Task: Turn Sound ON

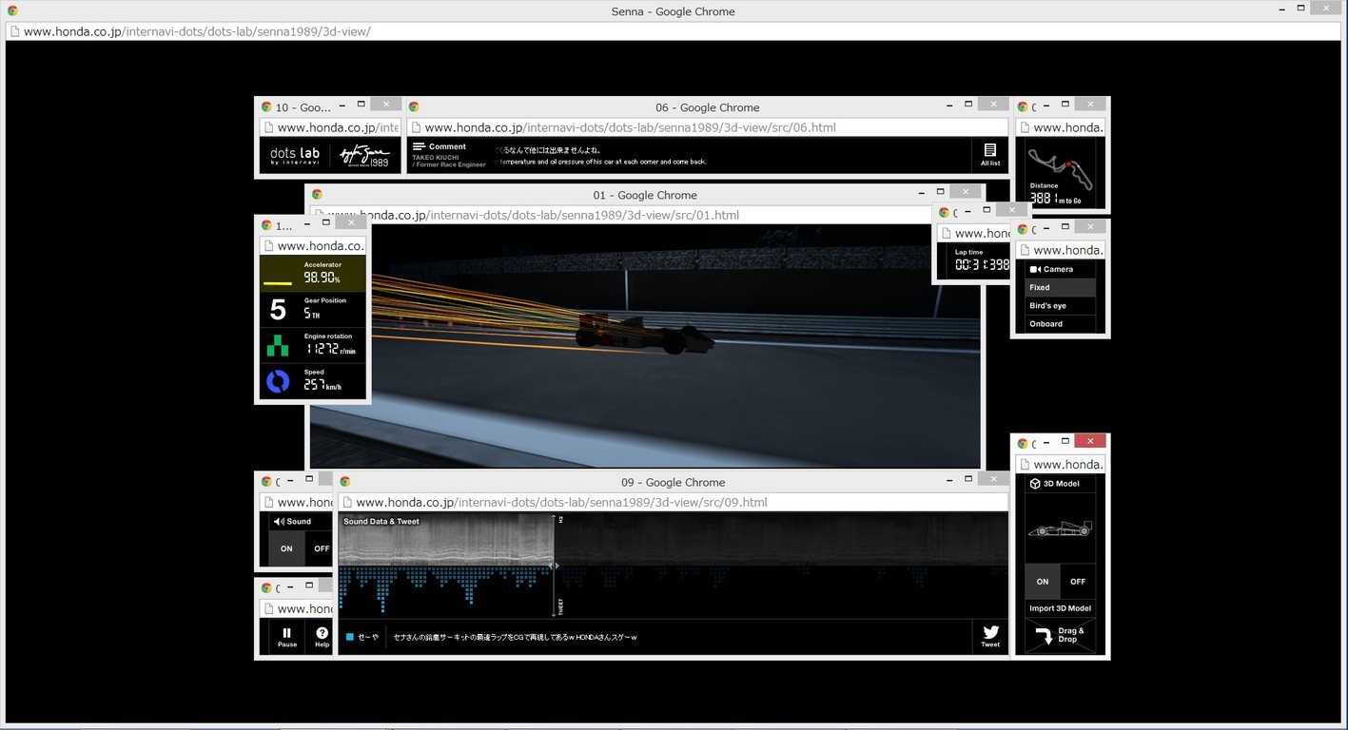Action: pos(286,548)
